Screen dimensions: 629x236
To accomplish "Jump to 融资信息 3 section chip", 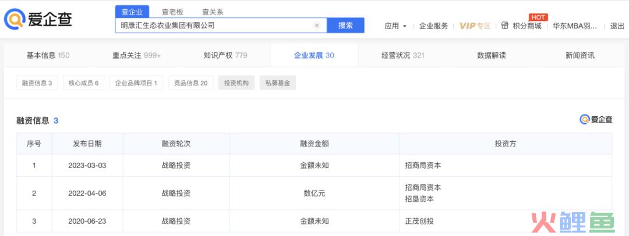I will (x=37, y=83).
